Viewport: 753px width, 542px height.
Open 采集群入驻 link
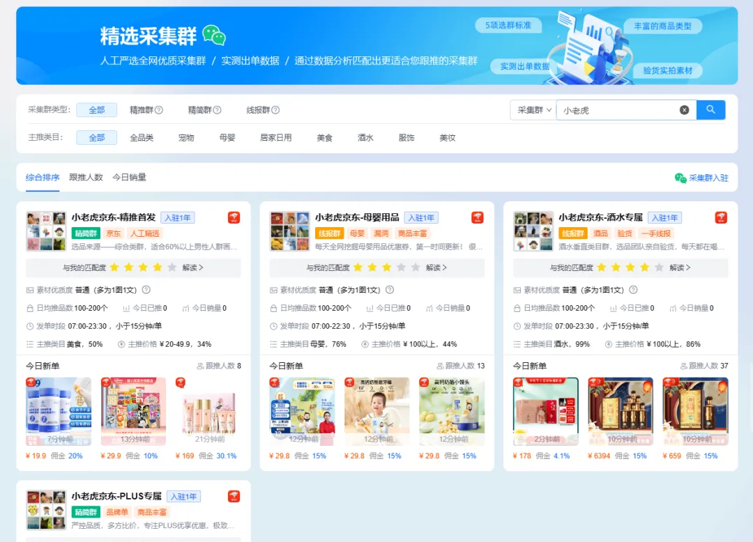708,178
